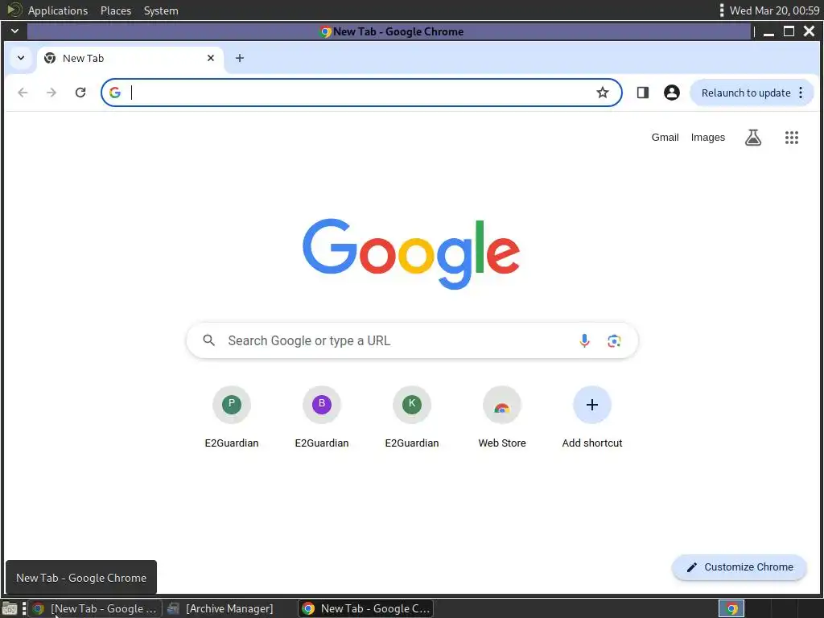Open Search Labs flask icon
824x618 pixels.
(753, 138)
